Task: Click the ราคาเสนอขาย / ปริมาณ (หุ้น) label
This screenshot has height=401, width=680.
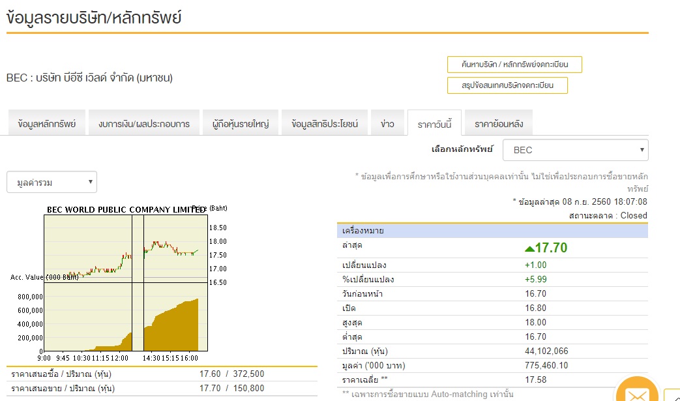Action: (x=63, y=389)
